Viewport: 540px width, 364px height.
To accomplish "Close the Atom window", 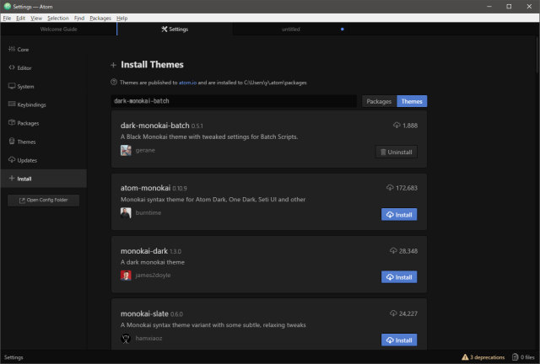I will (529, 6).
